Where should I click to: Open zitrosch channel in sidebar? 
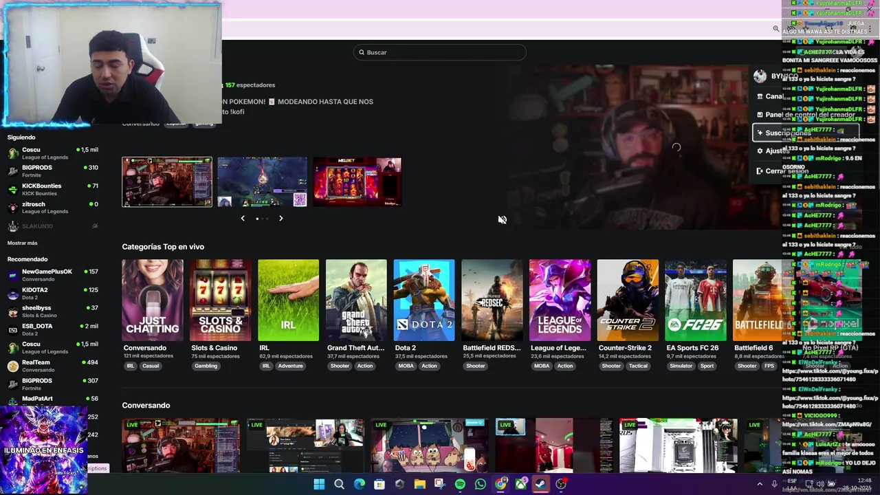[x=53, y=208]
